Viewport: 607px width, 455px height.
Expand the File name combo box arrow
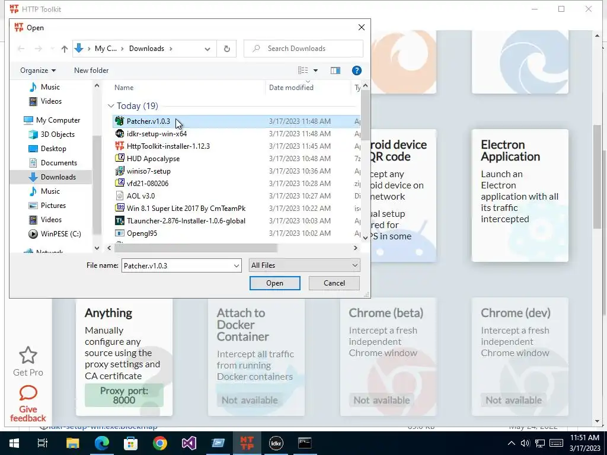236,266
